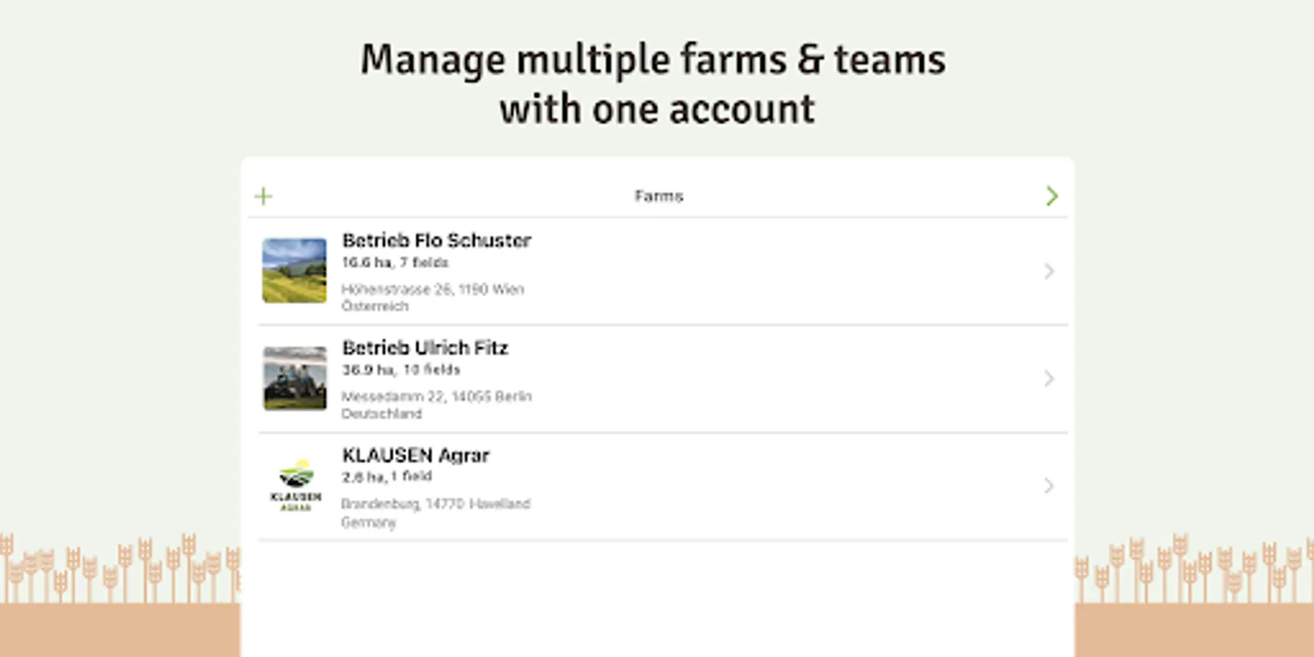Expand the KLAUSEN Agrar row chevron
Image resolution: width=1314 pixels, height=657 pixels.
coord(1049,485)
